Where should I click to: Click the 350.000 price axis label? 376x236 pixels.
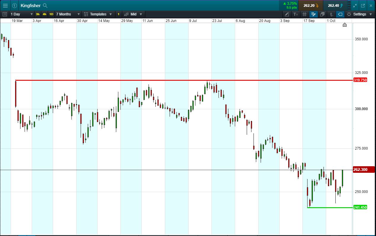pos(361,39)
